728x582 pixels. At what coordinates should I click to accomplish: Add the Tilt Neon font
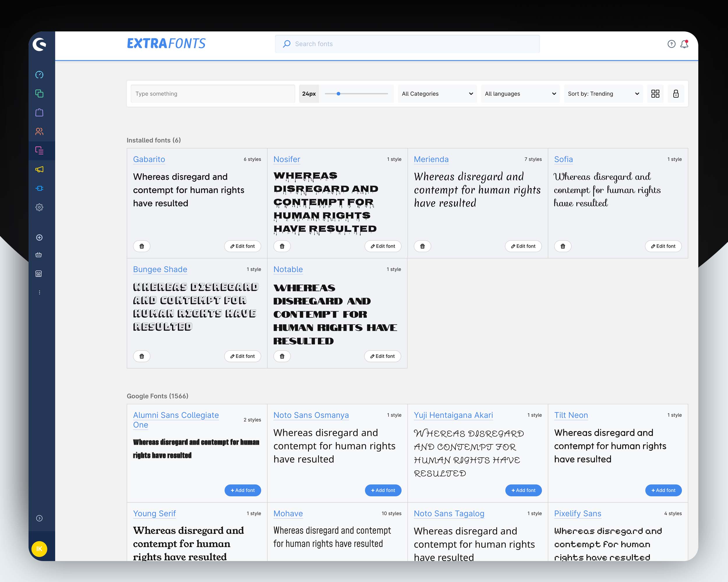(663, 490)
